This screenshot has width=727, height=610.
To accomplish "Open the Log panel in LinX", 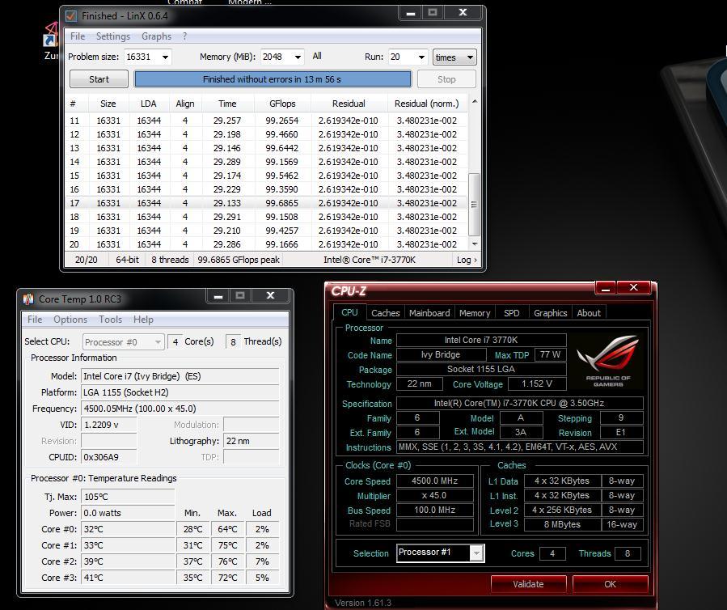I will (x=466, y=260).
